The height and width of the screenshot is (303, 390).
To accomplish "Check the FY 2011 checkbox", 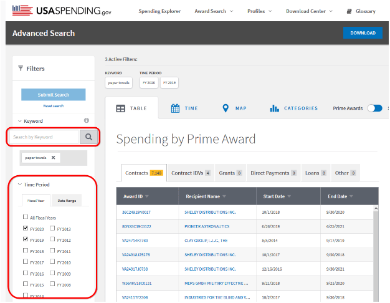I will point(52,250).
